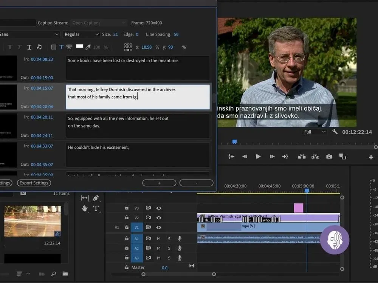Go to In point in Program monitor
This screenshot has width=378, height=283.
(231, 157)
